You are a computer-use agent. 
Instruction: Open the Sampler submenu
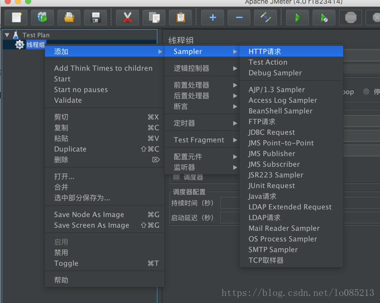coord(202,51)
